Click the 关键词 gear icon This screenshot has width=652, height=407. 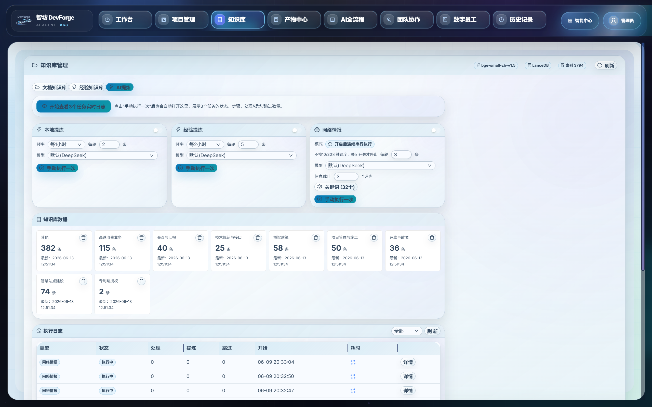[x=320, y=187]
